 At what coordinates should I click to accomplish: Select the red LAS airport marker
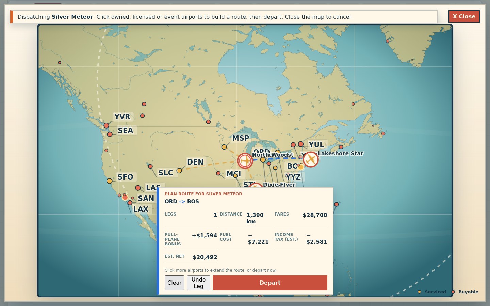pos(138,188)
